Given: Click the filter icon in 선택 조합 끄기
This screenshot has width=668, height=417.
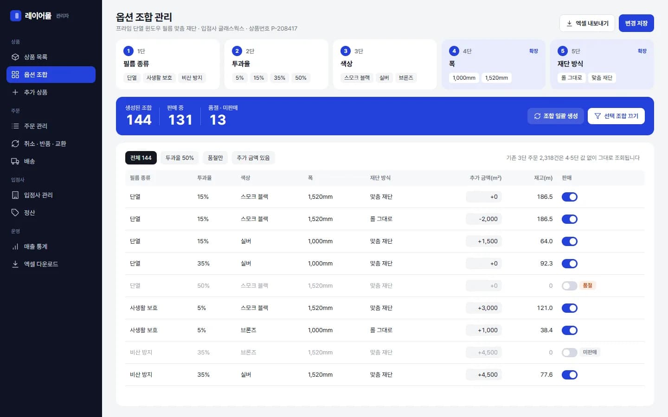Looking at the screenshot, I should click(x=597, y=116).
